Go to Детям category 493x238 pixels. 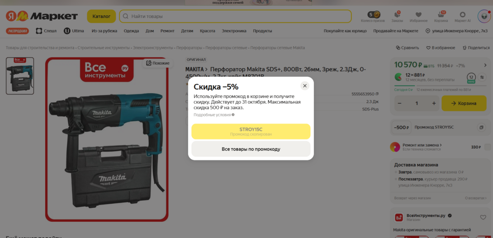pyautogui.click(x=187, y=31)
